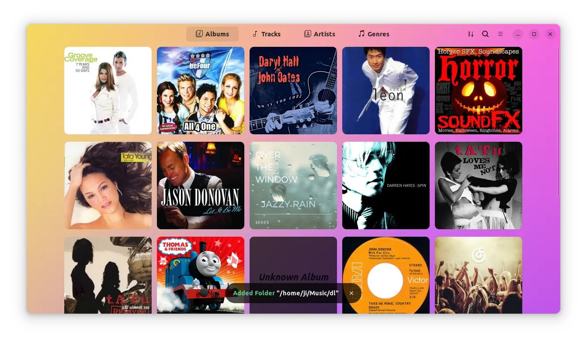Switch to the Albums tab

click(212, 34)
